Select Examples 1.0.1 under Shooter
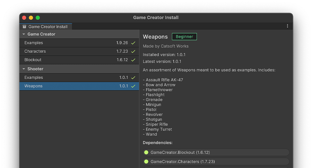This screenshot has width=312, height=168. pos(79,78)
